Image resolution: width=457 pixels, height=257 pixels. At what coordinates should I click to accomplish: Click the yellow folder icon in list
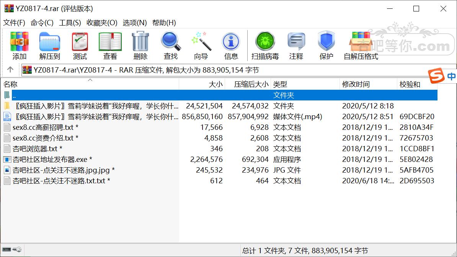(x=7, y=106)
